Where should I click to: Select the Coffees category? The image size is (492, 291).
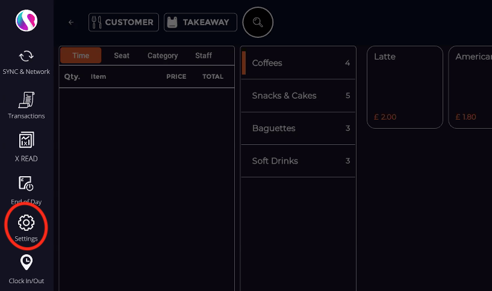(x=299, y=63)
